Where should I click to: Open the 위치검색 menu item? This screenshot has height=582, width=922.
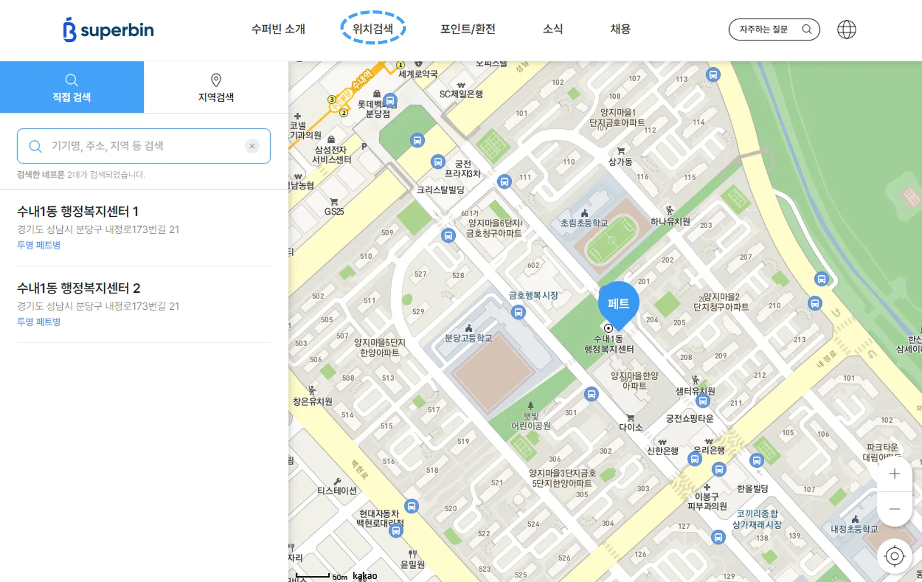tap(374, 29)
